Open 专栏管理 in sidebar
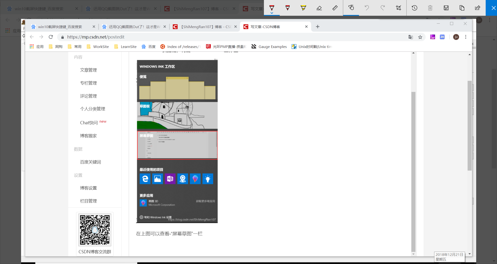Image resolution: width=497 pixels, height=264 pixels. [88, 83]
